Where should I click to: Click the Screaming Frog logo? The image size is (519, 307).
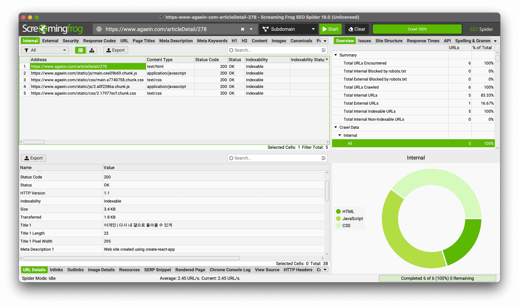tap(52, 29)
